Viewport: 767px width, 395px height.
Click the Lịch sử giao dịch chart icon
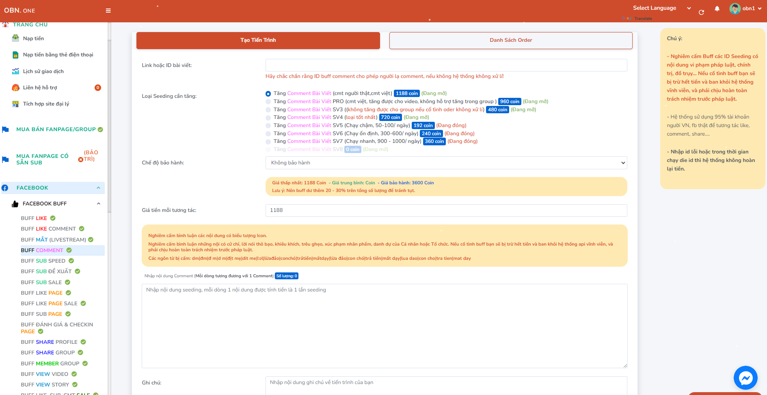coord(15,71)
